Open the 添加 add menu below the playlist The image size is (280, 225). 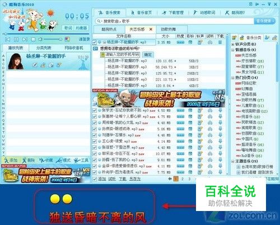[11, 160]
